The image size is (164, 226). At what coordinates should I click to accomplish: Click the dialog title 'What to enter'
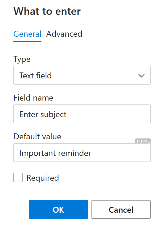[47, 11]
